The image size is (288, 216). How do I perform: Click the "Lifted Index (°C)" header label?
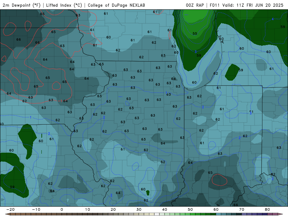point(64,5)
